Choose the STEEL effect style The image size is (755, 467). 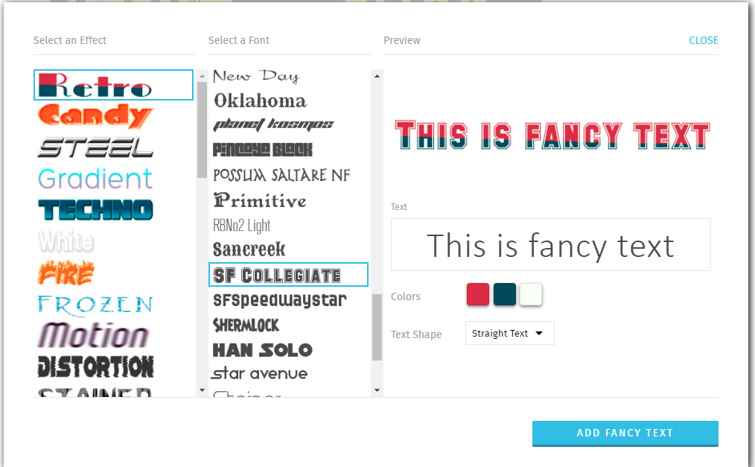click(x=95, y=147)
